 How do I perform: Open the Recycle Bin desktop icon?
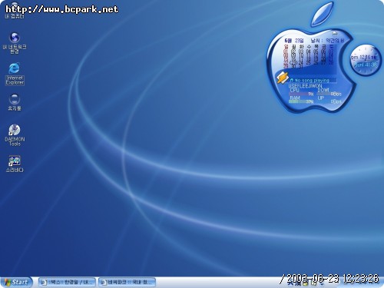pos(15,102)
